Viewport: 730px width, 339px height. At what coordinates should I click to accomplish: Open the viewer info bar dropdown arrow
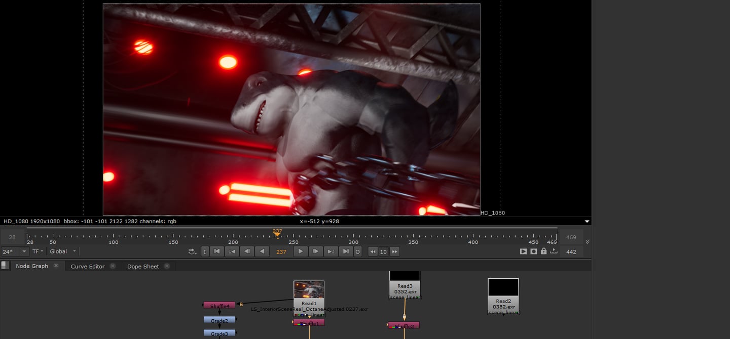tap(587, 222)
